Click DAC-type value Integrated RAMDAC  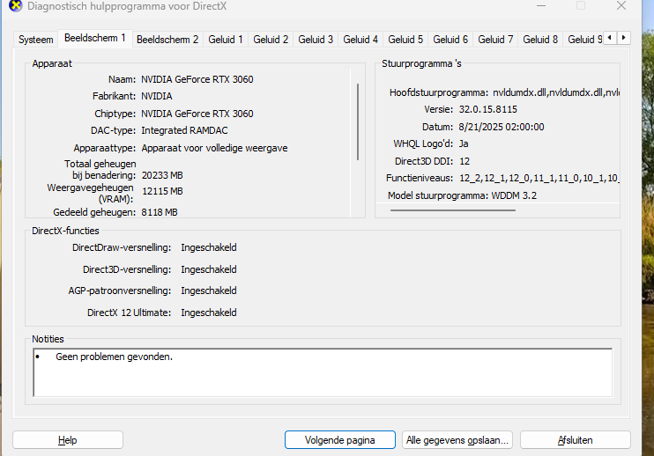pyautogui.click(x=184, y=130)
